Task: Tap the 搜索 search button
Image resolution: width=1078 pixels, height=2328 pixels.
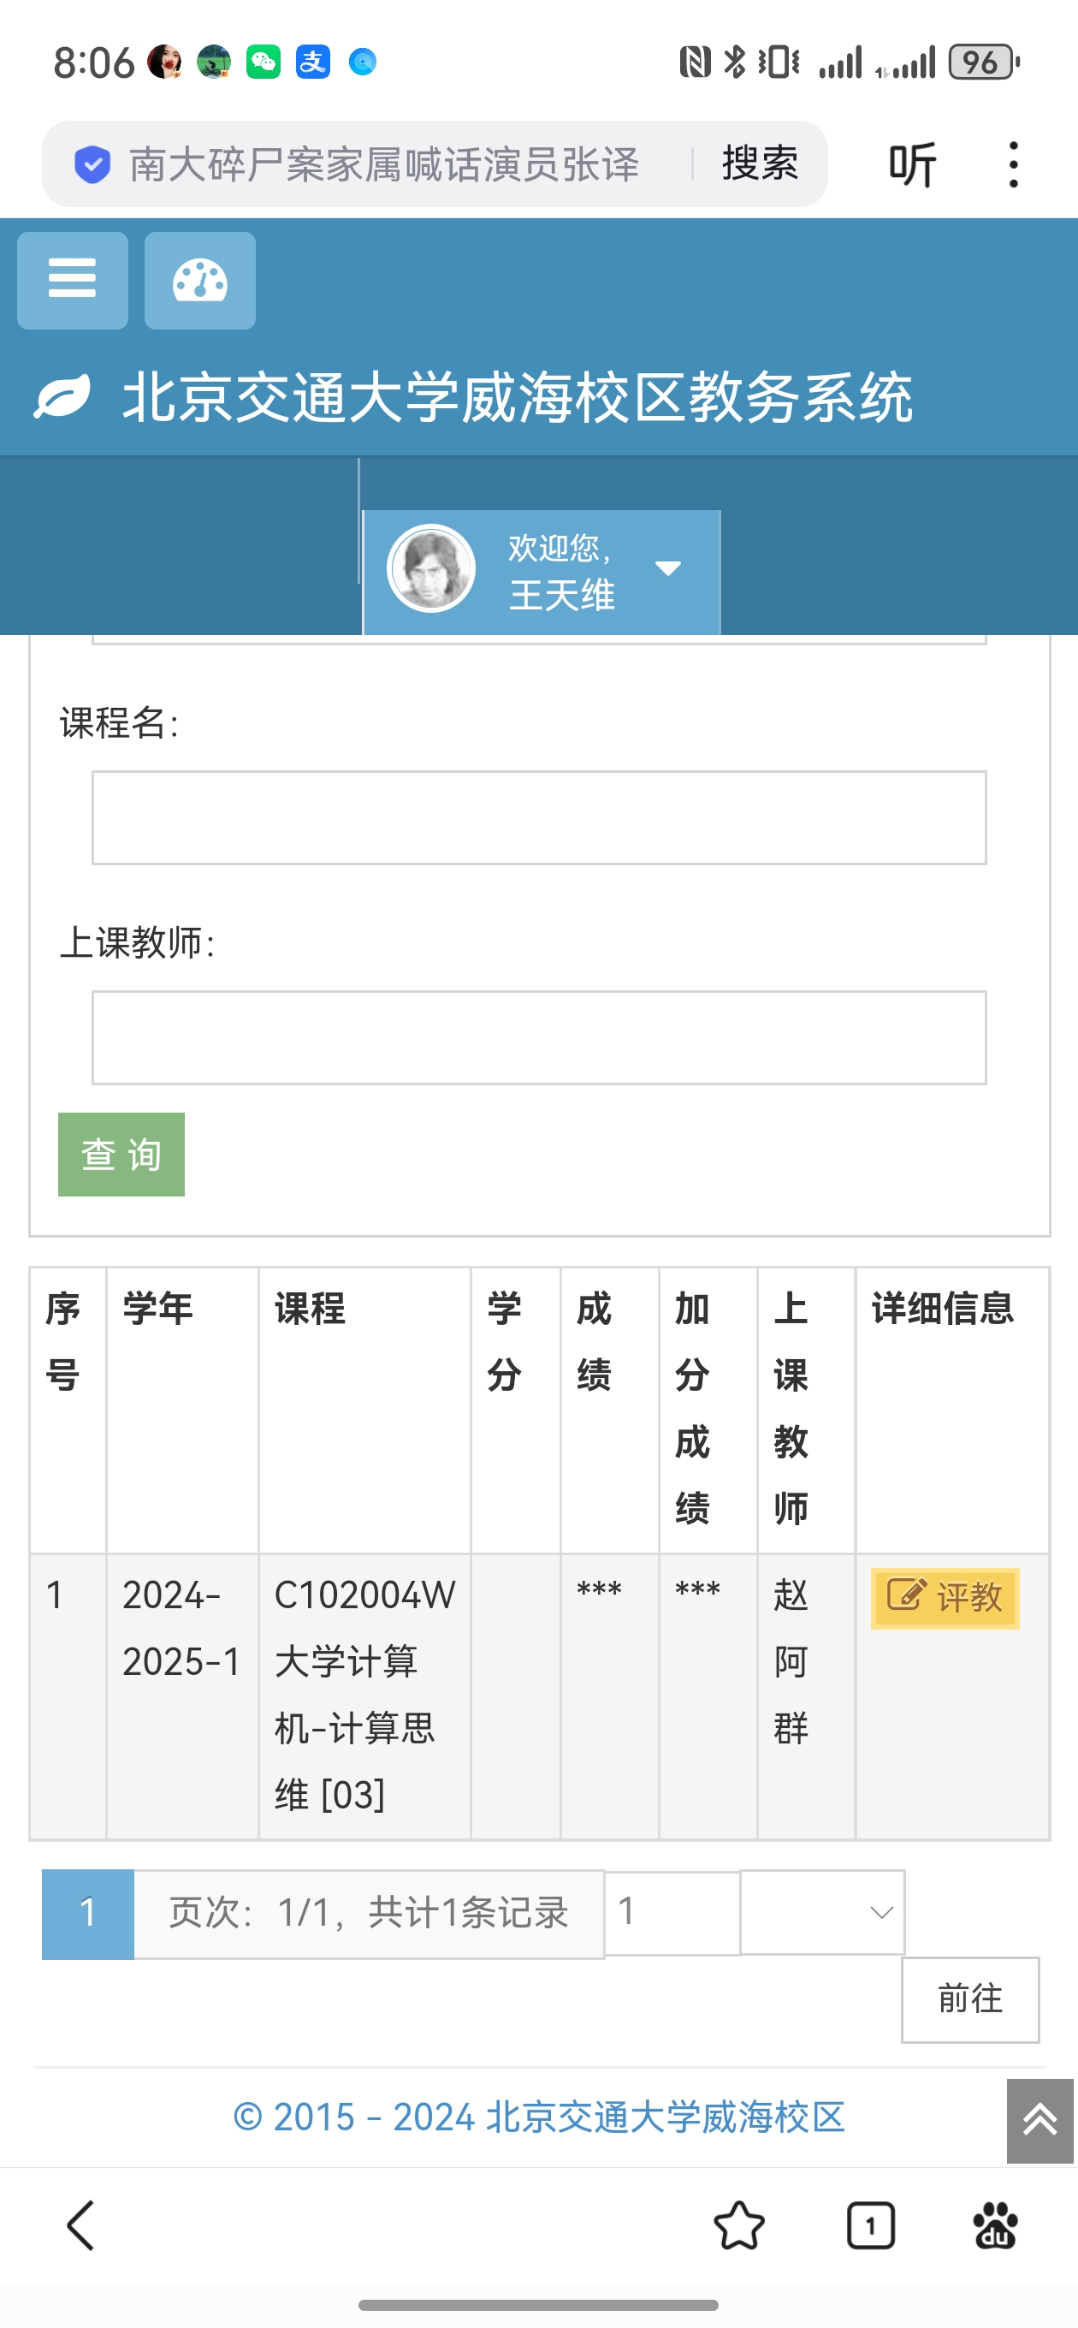Action: coord(760,163)
